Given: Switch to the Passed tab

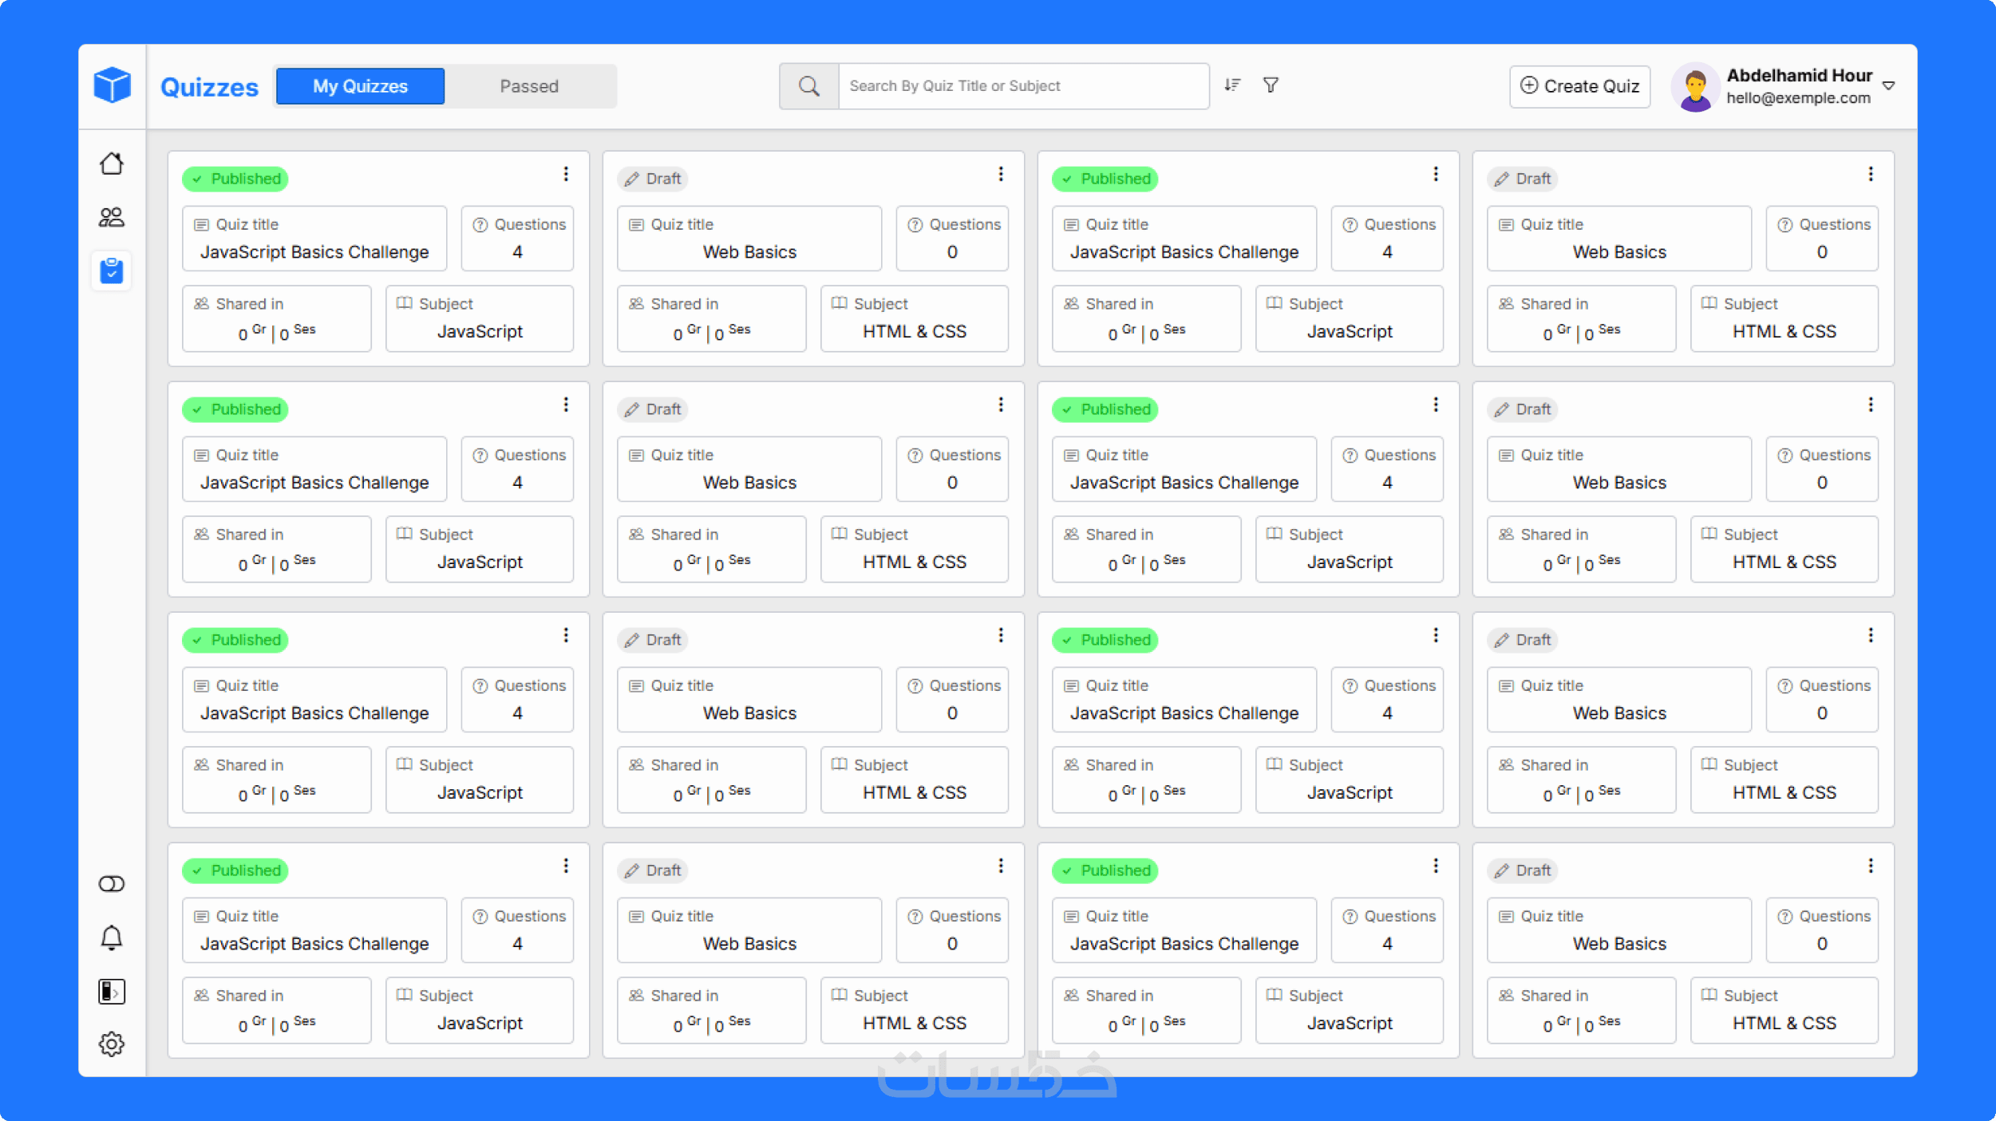Looking at the screenshot, I should (529, 86).
